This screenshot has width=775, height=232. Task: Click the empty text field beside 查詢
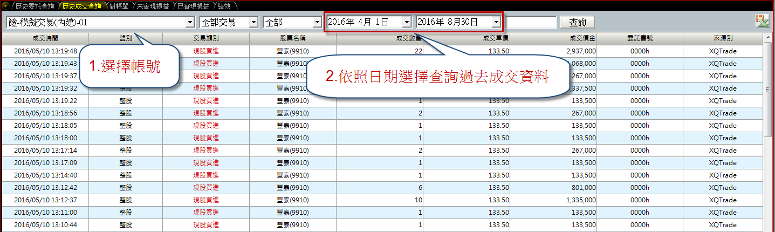(531, 22)
